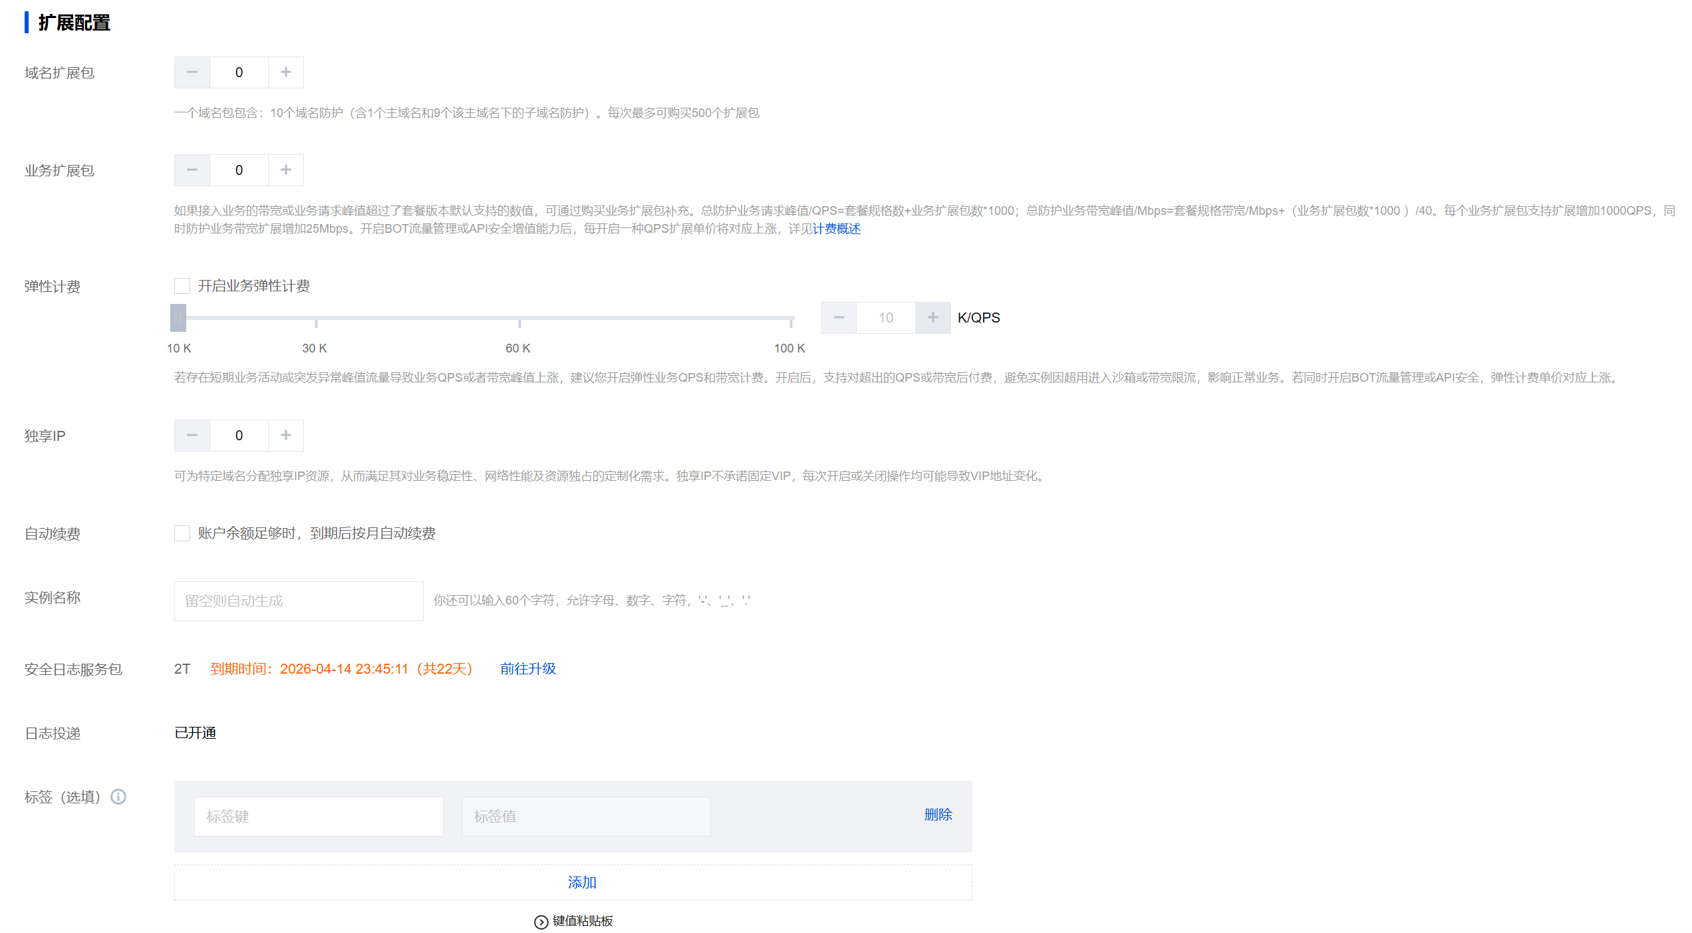The image size is (1692, 933).
Task: Check the 到期后按月自动续费 auto-renew option
Action: coord(182,533)
